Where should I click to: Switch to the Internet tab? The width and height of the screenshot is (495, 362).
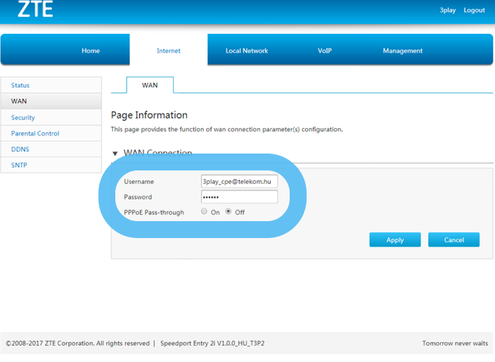tap(169, 51)
